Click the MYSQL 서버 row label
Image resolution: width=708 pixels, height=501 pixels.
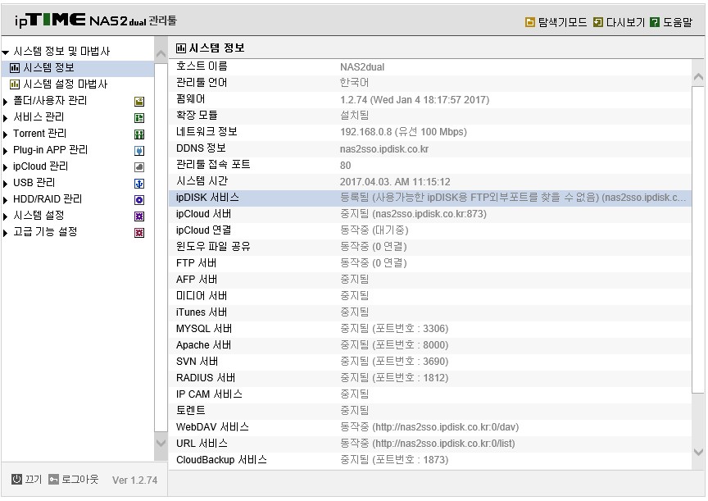(204, 329)
